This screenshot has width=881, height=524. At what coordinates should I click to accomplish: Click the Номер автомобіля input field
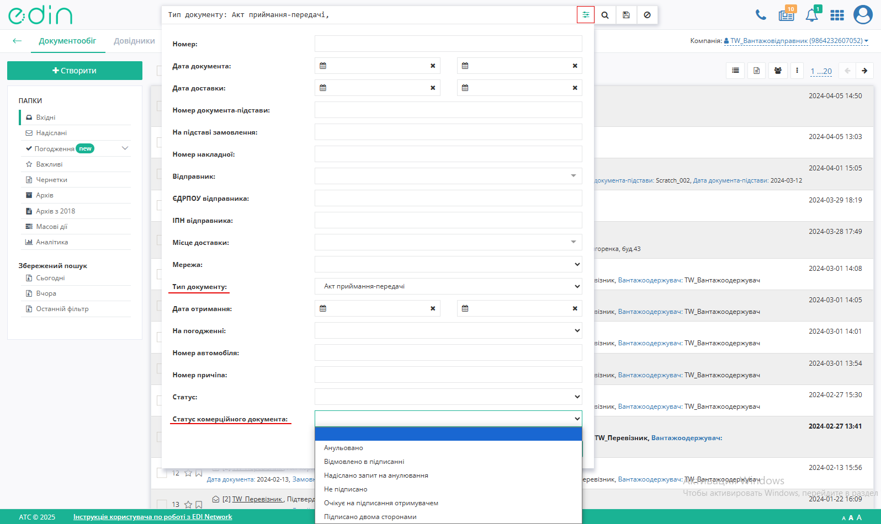click(448, 352)
